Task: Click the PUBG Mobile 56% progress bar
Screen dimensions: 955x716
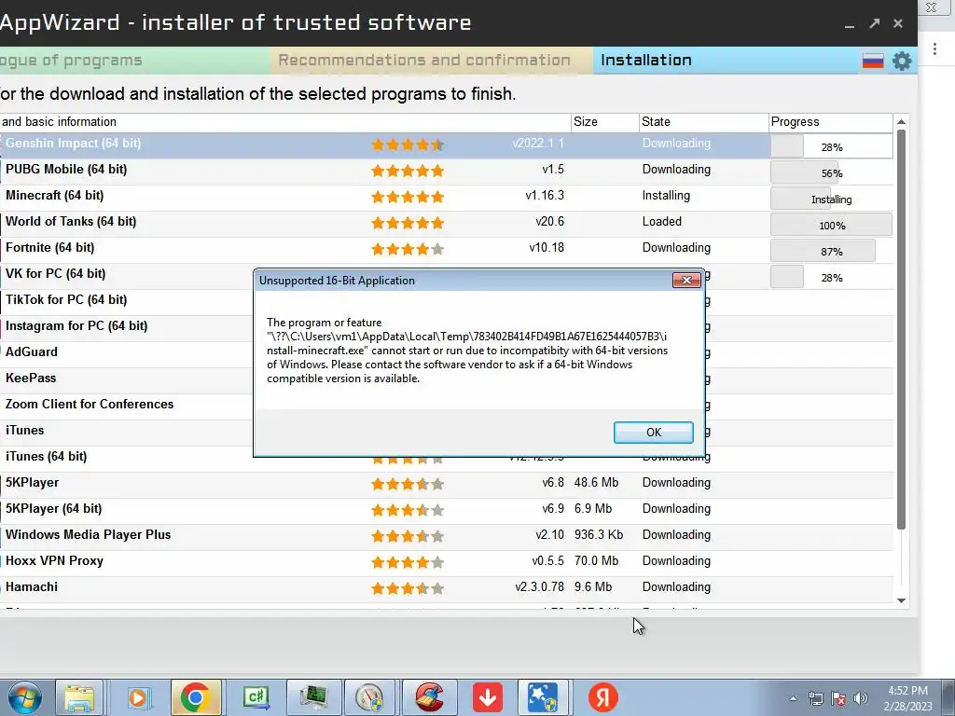Action: [831, 172]
